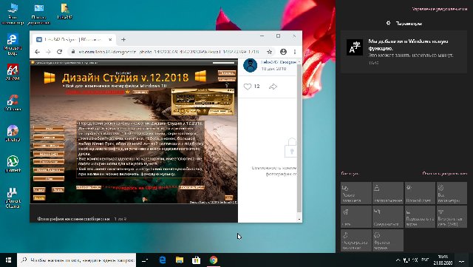The width and height of the screenshot is (473, 267).
Task: Open VPN quick action tile
Action: click(x=452, y=217)
